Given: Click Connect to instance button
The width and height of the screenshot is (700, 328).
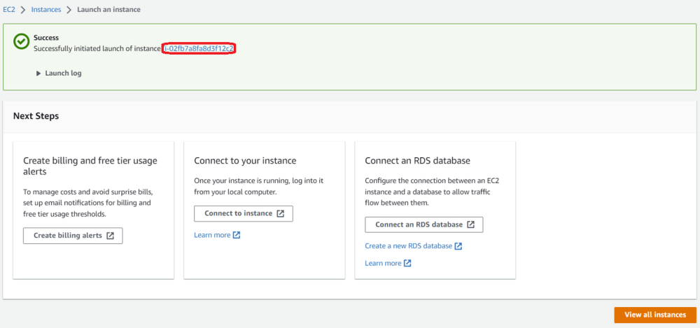Looking at the screenshot, I should pyautogui.click(x=244, y=213).
